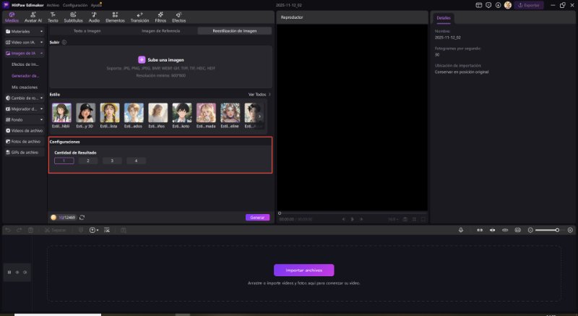Click the play button in Reproductor
Viewport: 578px width, 316px height.
pos(353,219)
